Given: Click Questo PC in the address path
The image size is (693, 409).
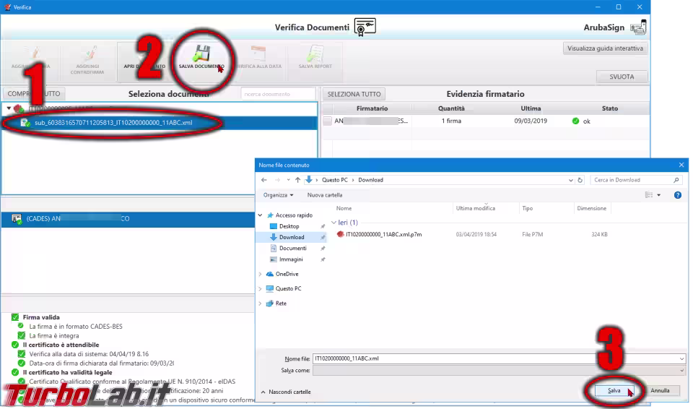Looking at the screenshot, I should [334, 180].
